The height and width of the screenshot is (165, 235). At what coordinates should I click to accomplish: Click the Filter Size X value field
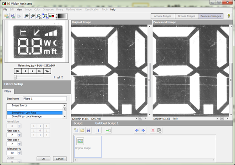point(12,135)
